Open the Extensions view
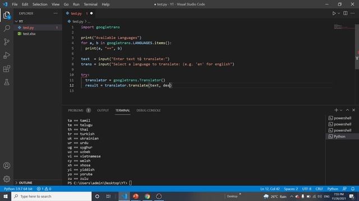The image size is (359, 201). tap(7, 69)
